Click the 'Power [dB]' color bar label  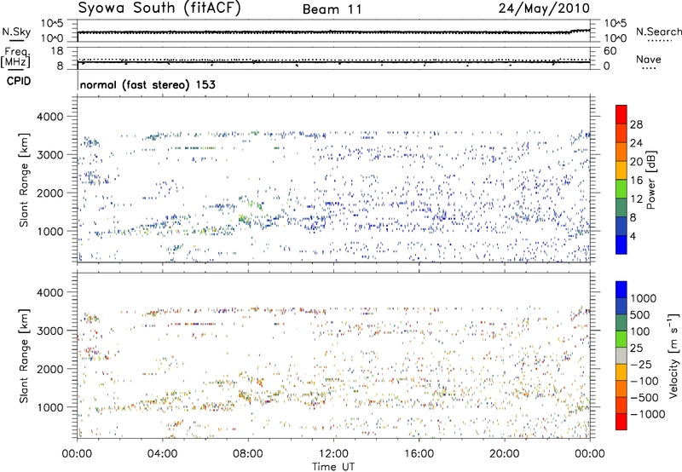[x=650, y=180]
